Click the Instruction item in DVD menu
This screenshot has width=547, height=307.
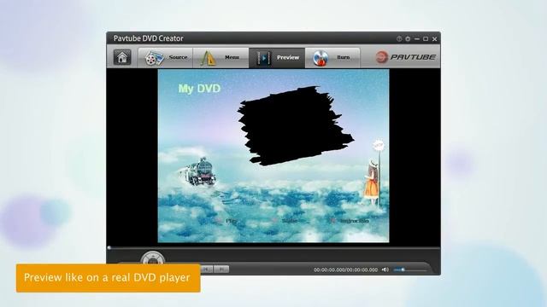[354, 221]
